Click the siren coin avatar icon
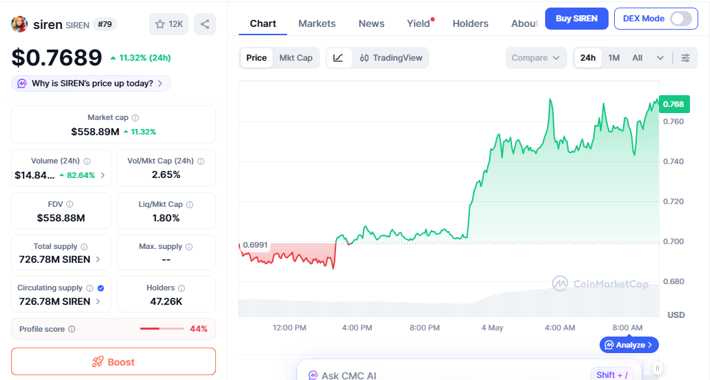Viewport: 710px width, 380px height. (19, 24)
